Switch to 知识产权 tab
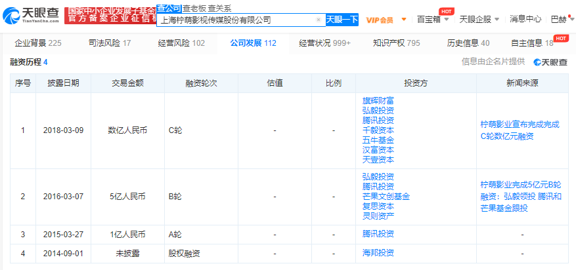The image size is (576, 270). 396,43
